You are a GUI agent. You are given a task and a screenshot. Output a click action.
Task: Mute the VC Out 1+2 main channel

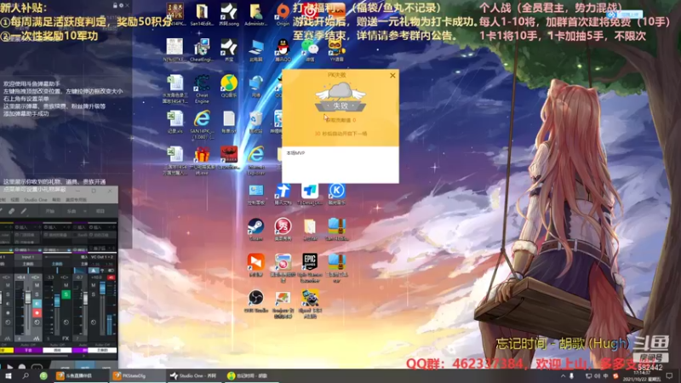point(94,285)
